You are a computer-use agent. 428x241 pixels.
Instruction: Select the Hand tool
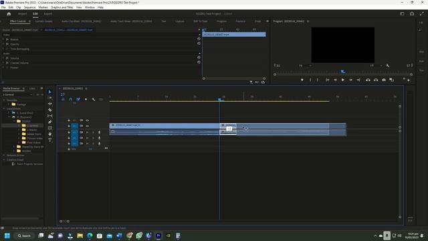[49, 134]
